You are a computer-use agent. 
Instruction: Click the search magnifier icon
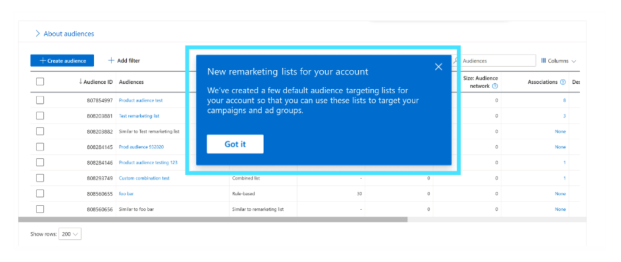point(456,61)
